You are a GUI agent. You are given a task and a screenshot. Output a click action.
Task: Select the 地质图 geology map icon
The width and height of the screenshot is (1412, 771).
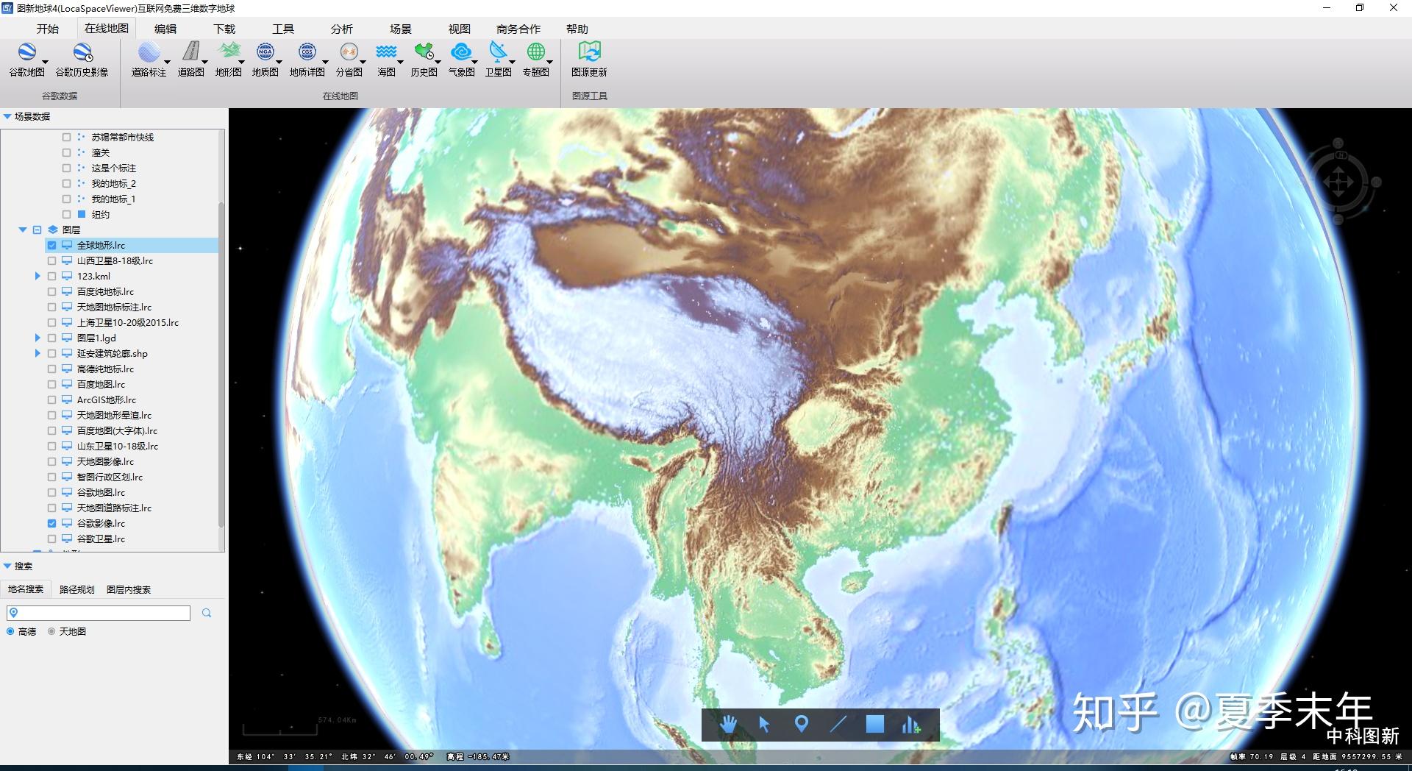click(265, 59)
